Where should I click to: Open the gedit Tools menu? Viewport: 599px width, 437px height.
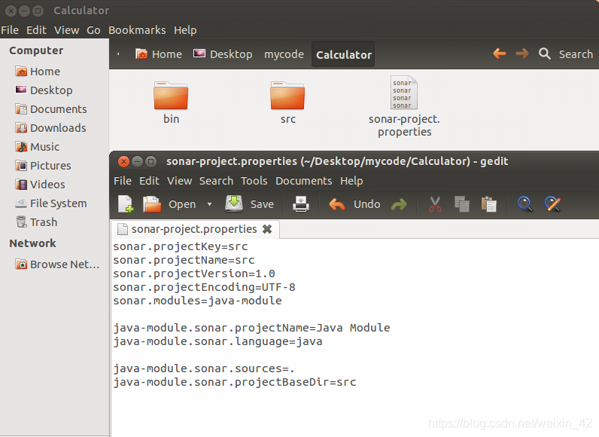254,181
